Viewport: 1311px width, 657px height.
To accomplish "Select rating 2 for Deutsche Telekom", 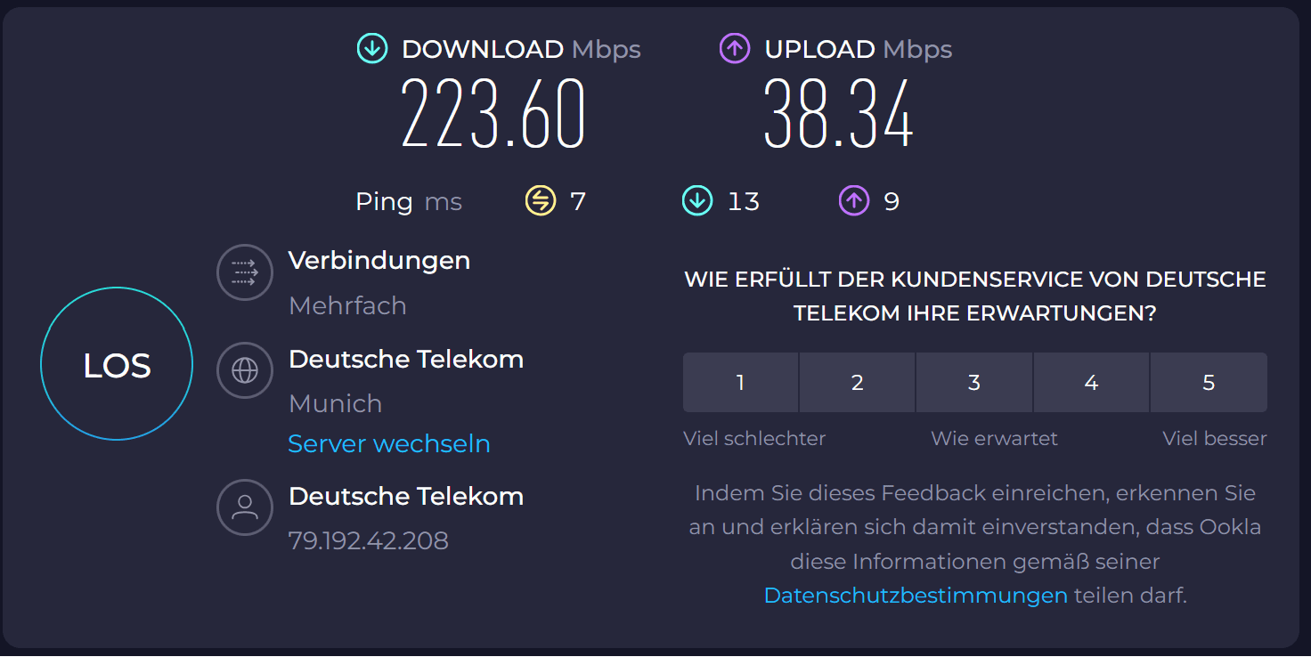I will [x=857, y=383].
